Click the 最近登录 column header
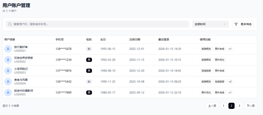This screenshot has height=115, width=263. click(164, 40)
